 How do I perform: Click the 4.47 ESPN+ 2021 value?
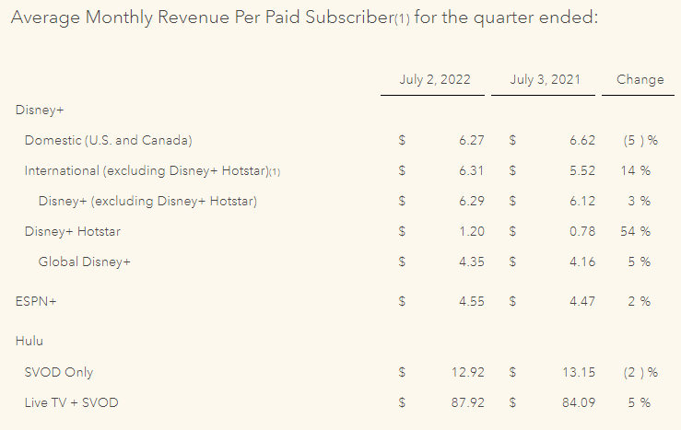point(582,301)
